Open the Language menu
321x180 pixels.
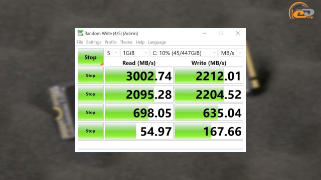157,42
